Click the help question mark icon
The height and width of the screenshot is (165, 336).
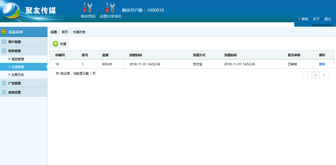(299, 19)
